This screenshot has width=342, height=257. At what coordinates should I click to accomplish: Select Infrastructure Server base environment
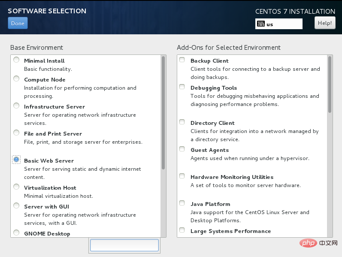pyautogui.click(x=16, y=106)
